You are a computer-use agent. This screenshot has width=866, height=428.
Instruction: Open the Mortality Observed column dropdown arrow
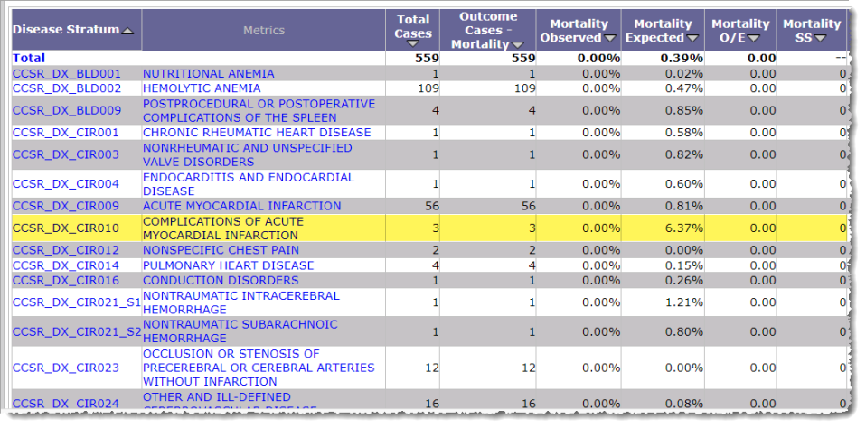click(x=610, y=38)
